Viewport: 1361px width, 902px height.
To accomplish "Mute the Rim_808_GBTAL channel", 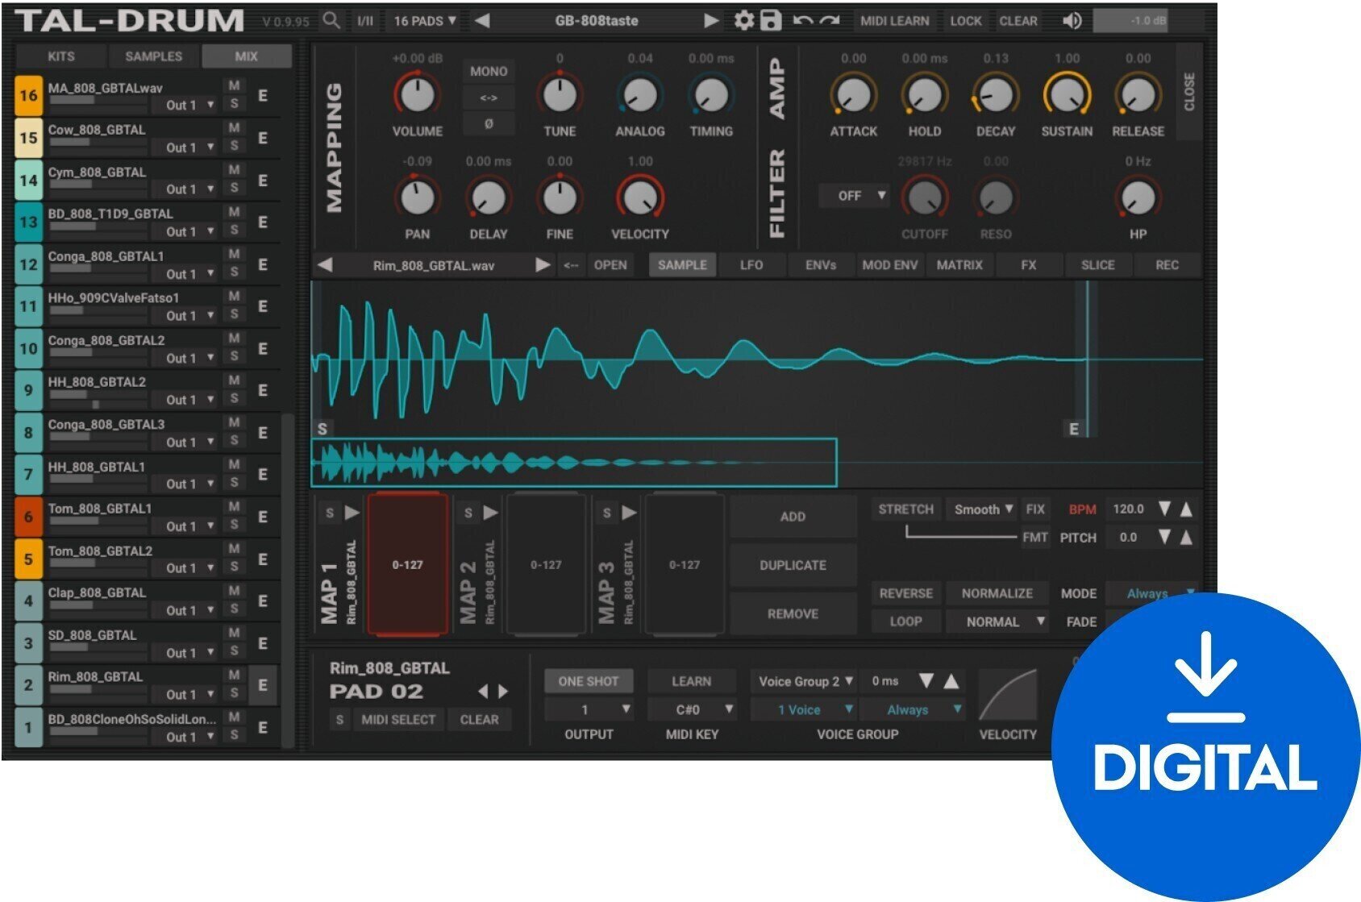I will 233,677.
